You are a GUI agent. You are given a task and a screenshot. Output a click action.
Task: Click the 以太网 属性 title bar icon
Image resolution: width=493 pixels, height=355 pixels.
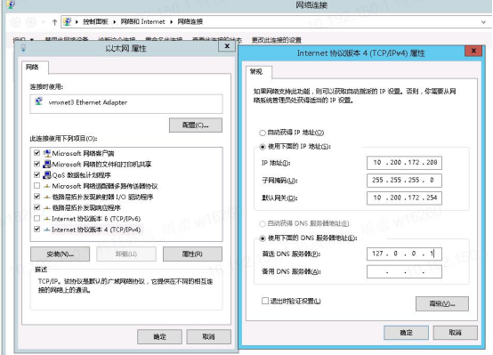pyautogui.click(x=23, y=48)
